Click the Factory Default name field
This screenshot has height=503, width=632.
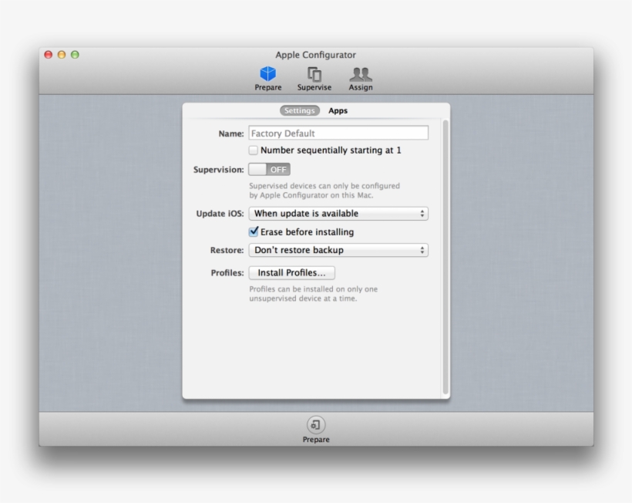click(x=339, y=133)
